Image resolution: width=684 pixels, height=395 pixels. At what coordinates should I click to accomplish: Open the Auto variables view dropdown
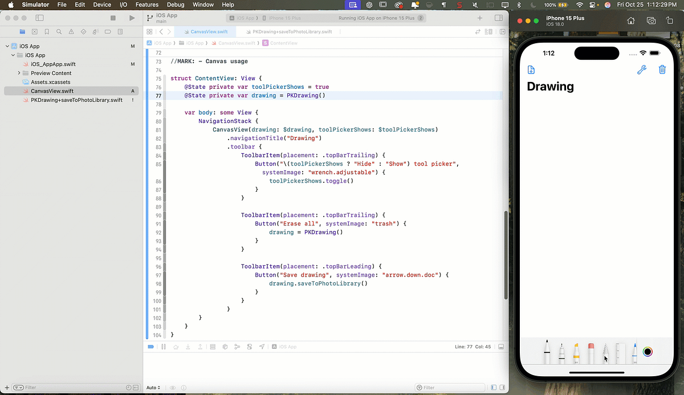click(152, 387)
